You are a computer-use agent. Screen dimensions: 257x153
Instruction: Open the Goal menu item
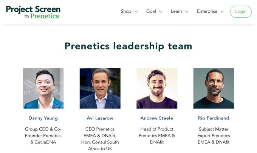click(x=151, y=11)
